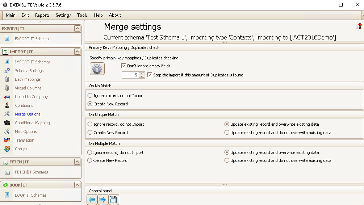Open the Help menu
The width and height of the screenshot is (364, 205).
click(98, 15)
